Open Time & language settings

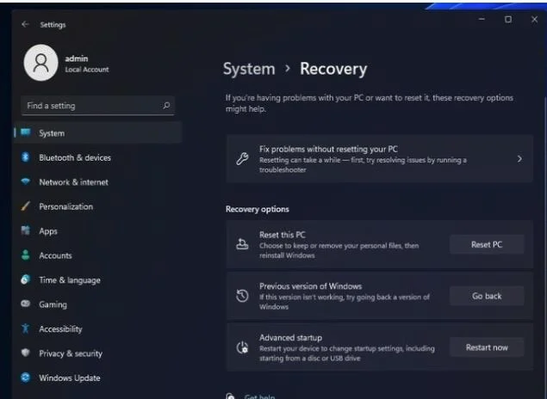[98, 279]
